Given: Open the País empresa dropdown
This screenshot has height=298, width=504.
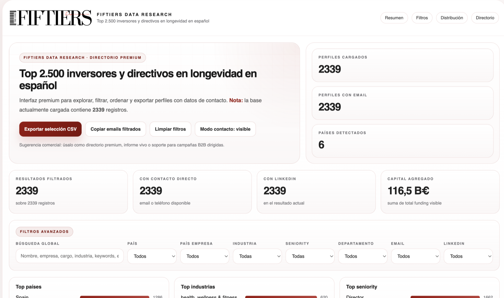Looking at the screenshot, I should [204, 256].
